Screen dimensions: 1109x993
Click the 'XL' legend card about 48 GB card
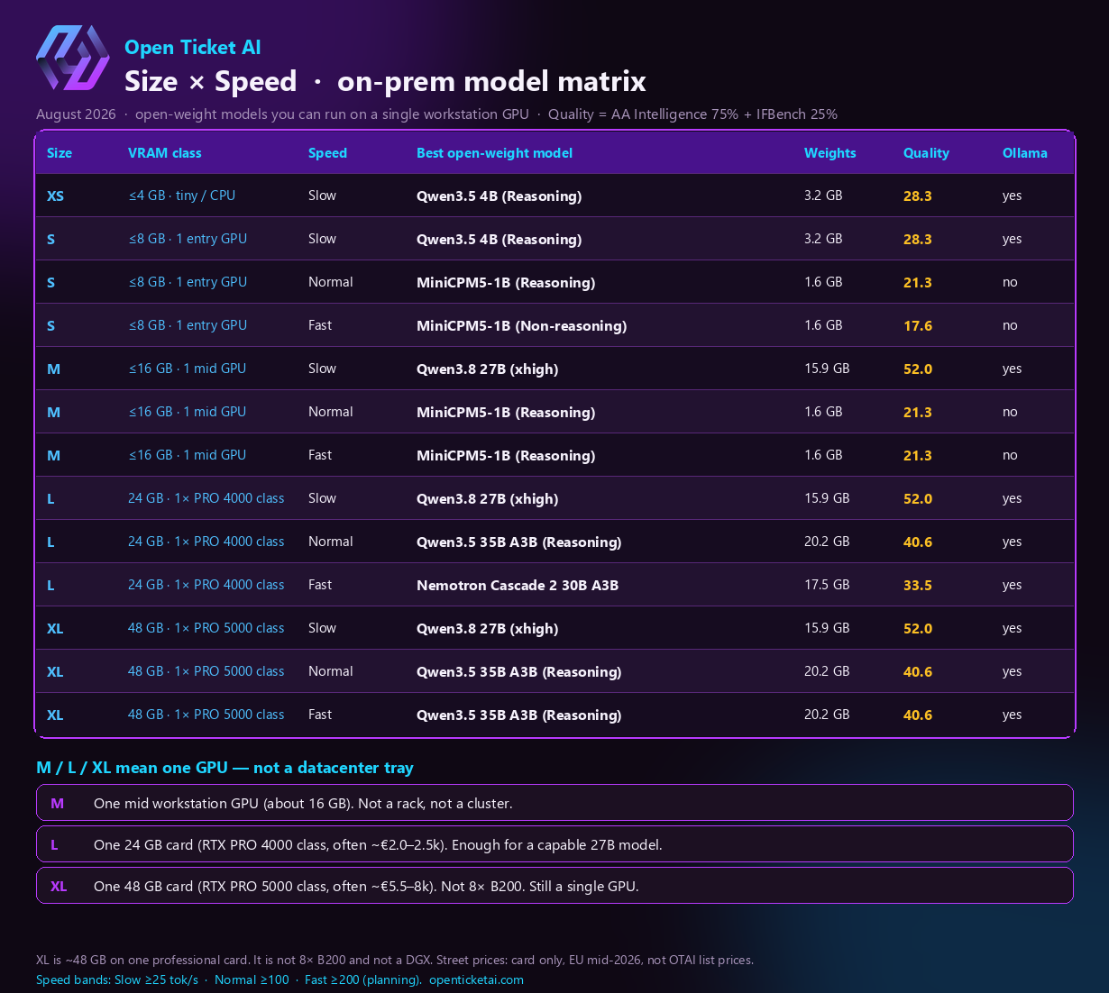554,886
